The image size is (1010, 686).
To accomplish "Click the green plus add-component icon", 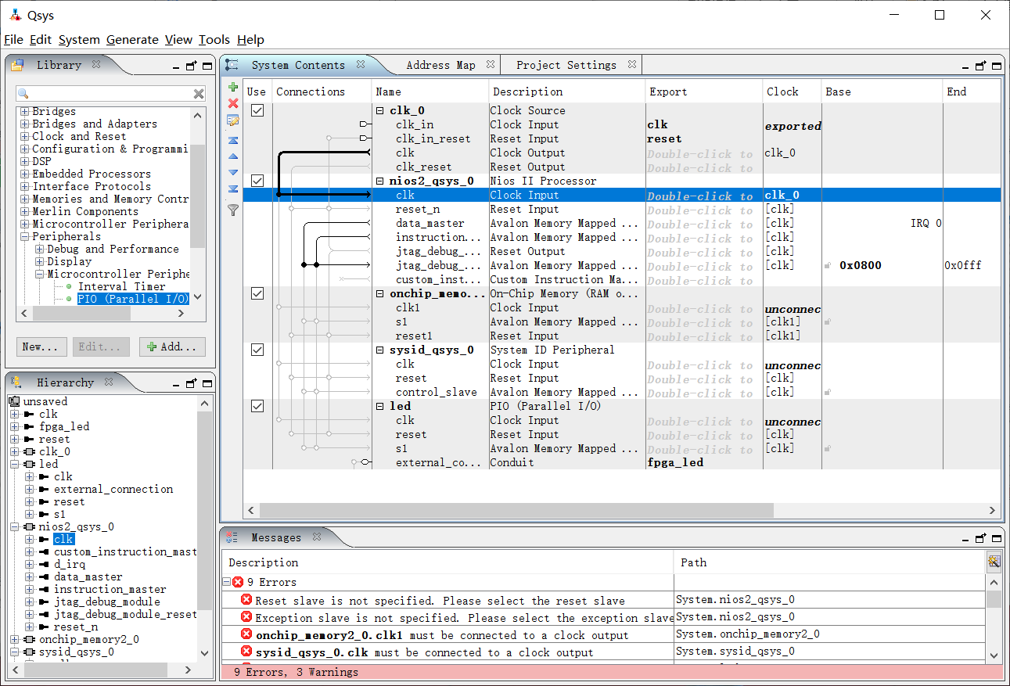I will click(232, 87).
